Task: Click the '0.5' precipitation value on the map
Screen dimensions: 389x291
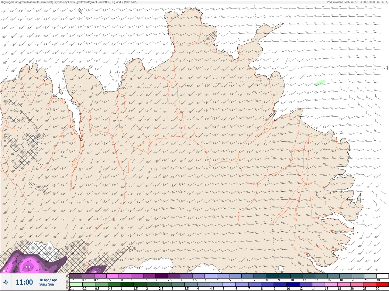Action: (94, 272)
